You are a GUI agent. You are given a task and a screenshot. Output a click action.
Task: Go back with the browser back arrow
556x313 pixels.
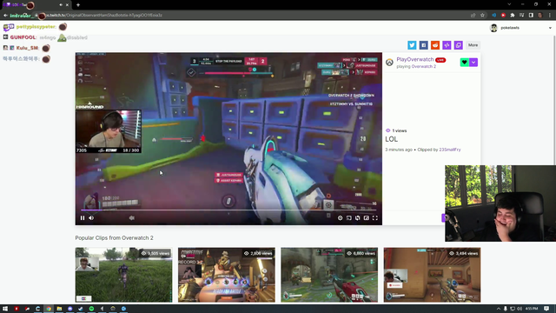click(5, 16)
